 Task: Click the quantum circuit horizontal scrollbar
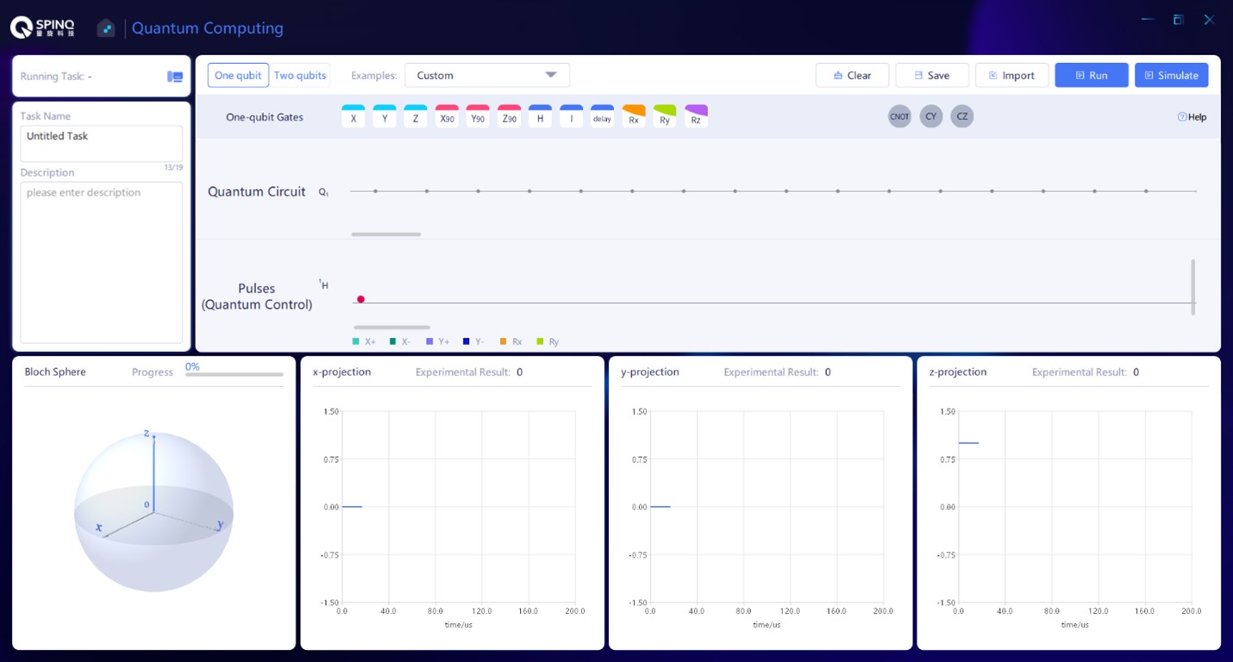coord(386,234)
